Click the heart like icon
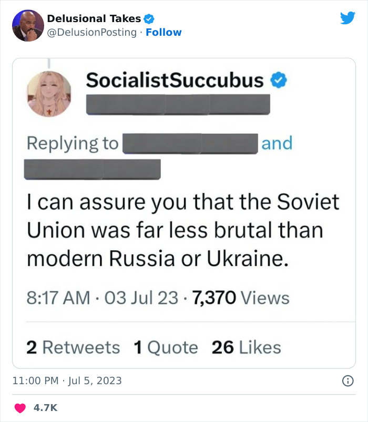Viewport: 368px width, 422px height. tap(20, 408)
